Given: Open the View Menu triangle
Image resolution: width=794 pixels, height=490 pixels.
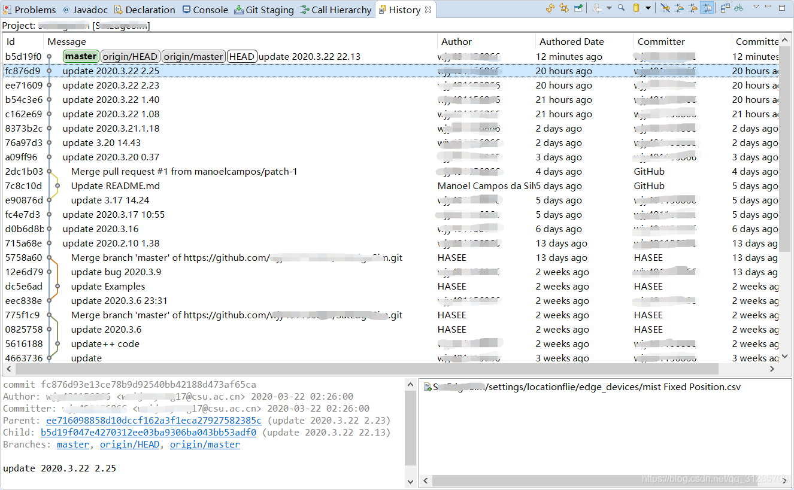Looking at the screenshot, I should click(x=756, y=8).
